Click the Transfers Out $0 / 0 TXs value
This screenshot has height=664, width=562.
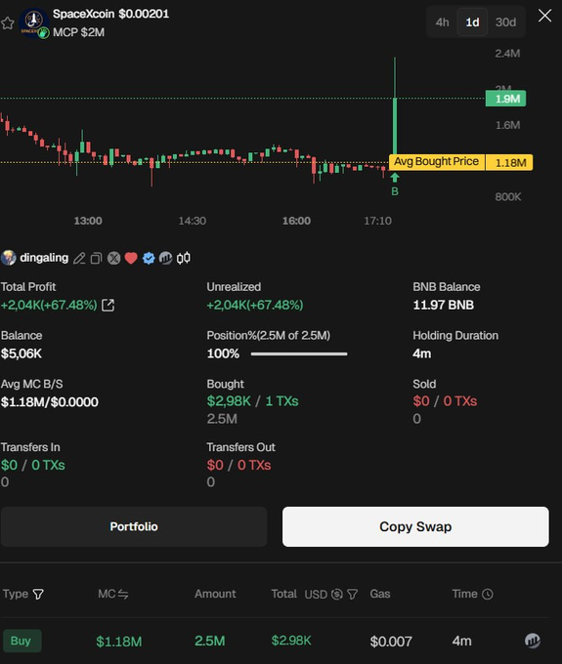tap(238, 465)
